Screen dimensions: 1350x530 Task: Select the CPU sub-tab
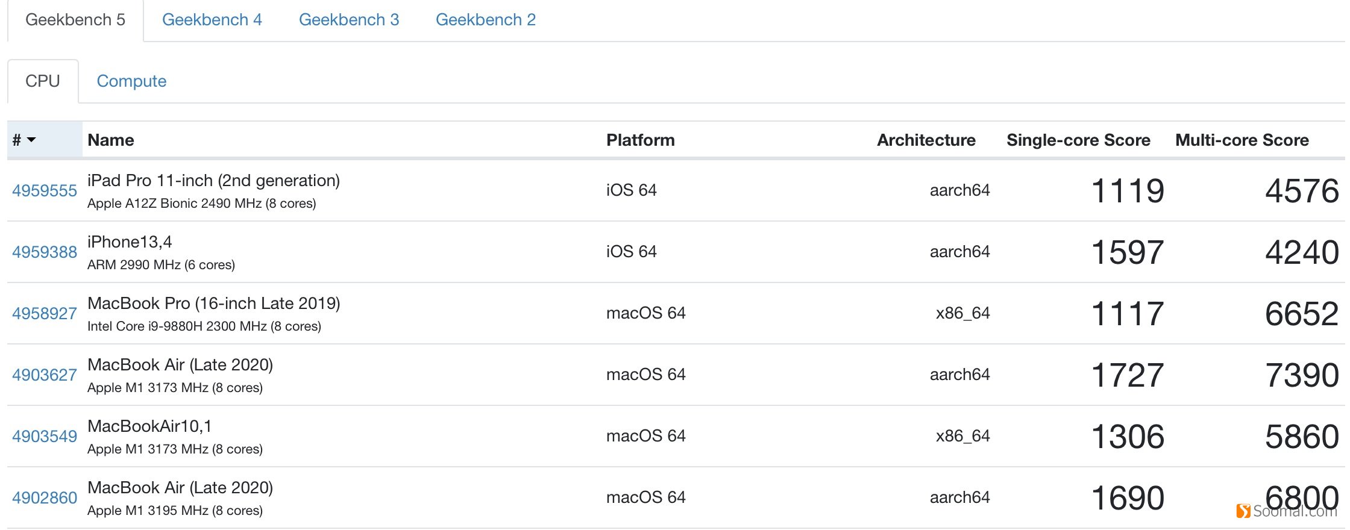(x=43, y=81)
